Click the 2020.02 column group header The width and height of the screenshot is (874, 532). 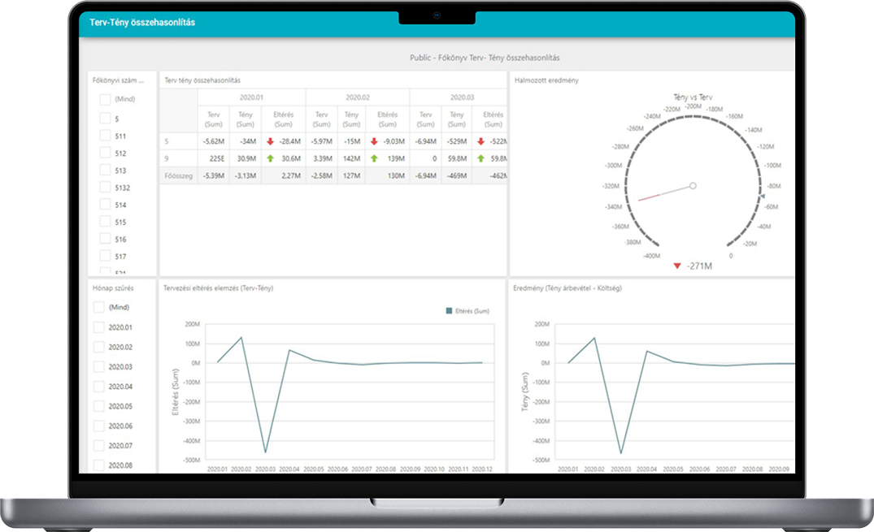358,97
